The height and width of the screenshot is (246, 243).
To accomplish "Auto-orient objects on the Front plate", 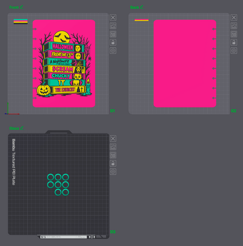I will click(113, 26).
